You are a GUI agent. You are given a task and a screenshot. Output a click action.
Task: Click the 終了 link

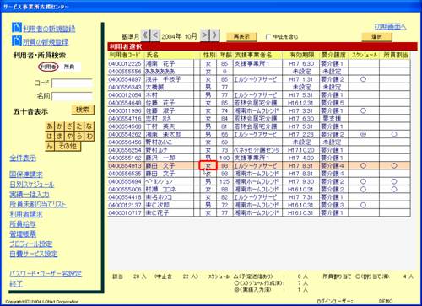(16, 283)
